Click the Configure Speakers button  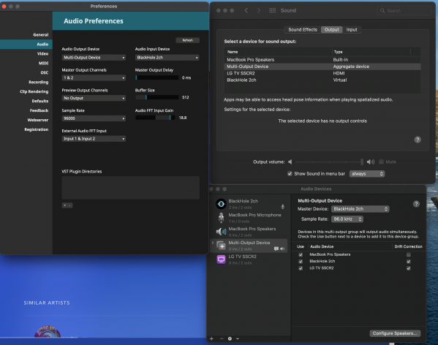click(x=395, y=333)
